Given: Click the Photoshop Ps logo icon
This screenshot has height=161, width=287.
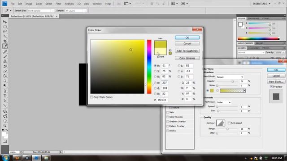Looking at the screenshot, I should tap(4, 4).
